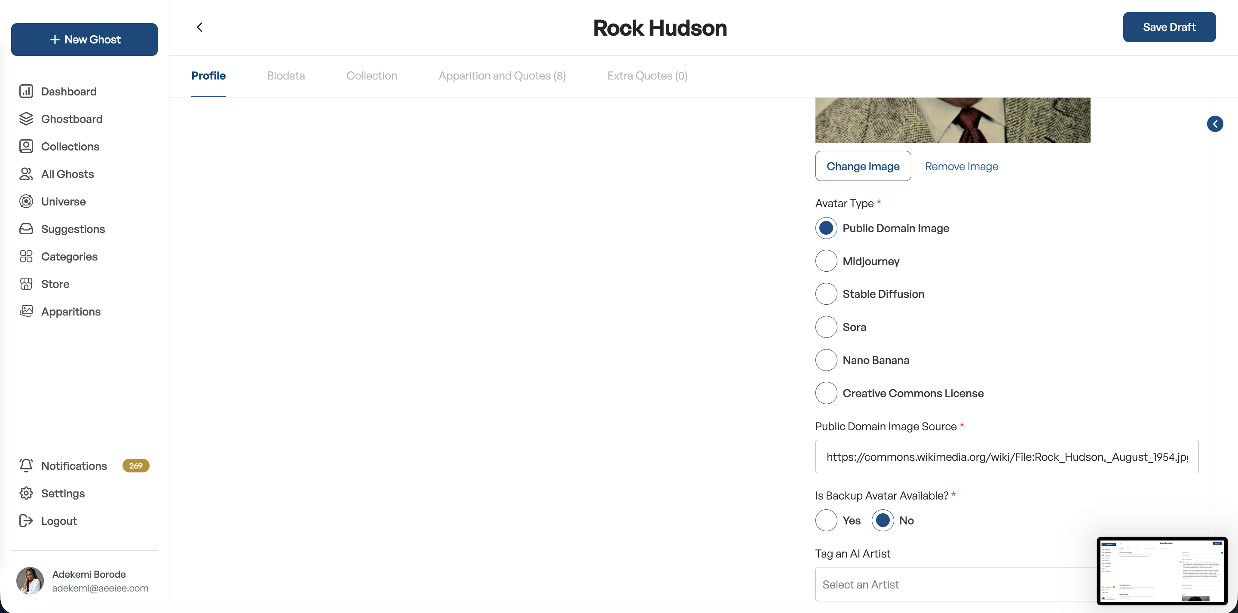Click the Remove Image link

[961, 166]
